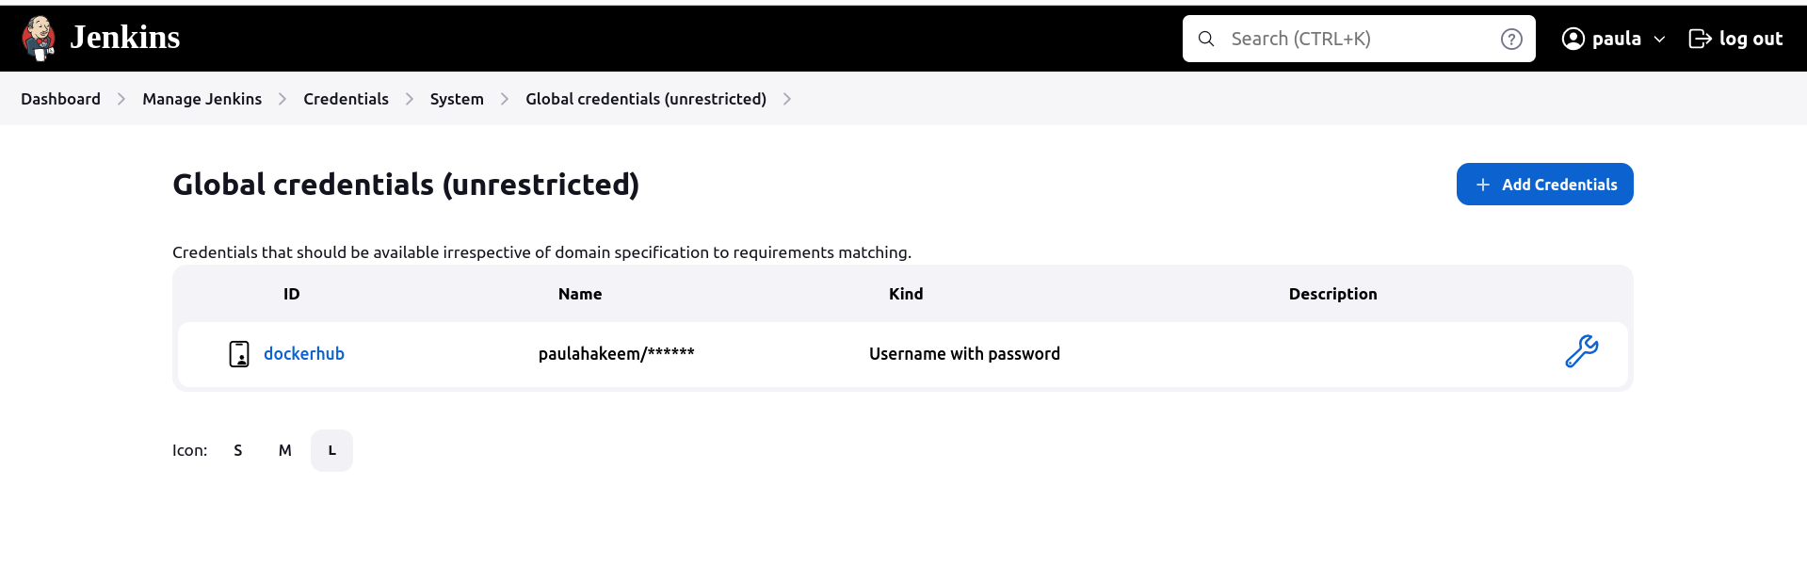Click the user account icon beside paula

click(x=1573, y=39)
